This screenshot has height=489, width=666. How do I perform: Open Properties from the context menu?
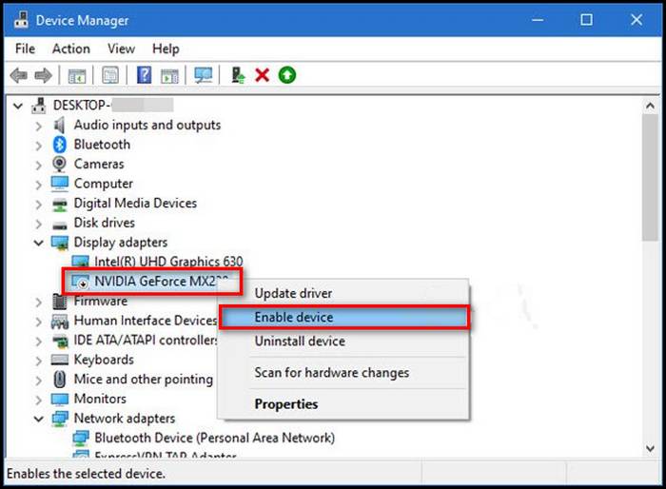[x=344, y=404]
